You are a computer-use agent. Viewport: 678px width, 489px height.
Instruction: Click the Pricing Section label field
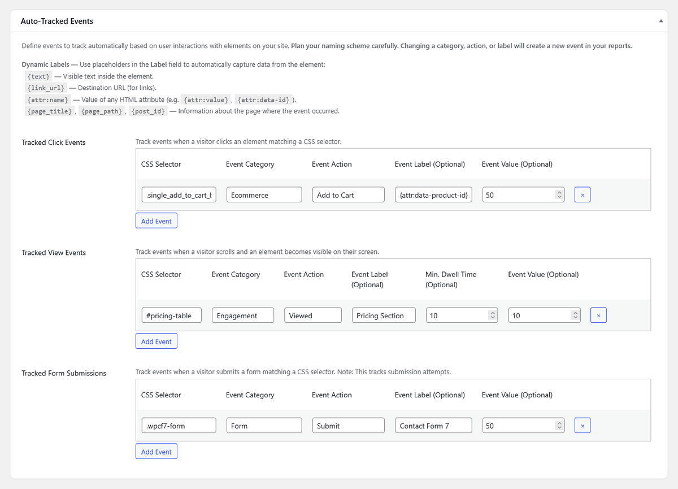tap(384, 315)
